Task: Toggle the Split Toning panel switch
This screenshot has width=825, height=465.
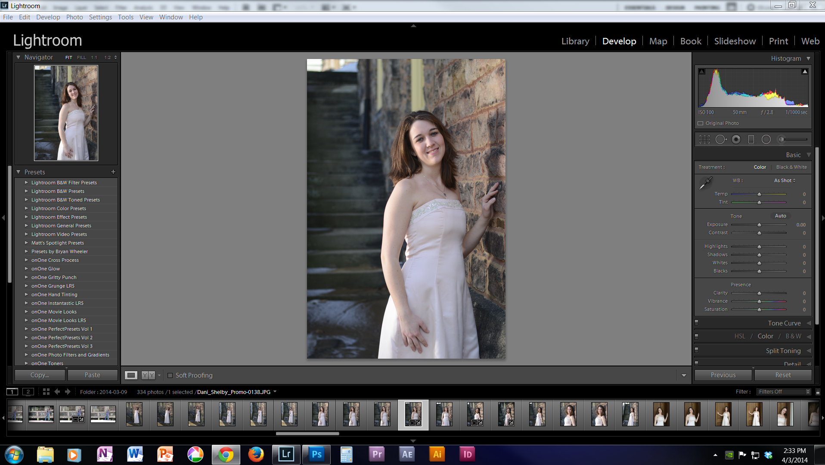Action: click(697, 350)
